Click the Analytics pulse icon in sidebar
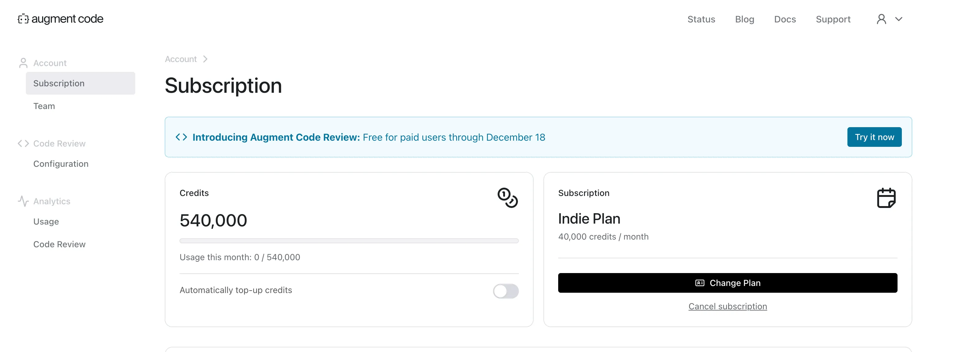 [23, 201]
